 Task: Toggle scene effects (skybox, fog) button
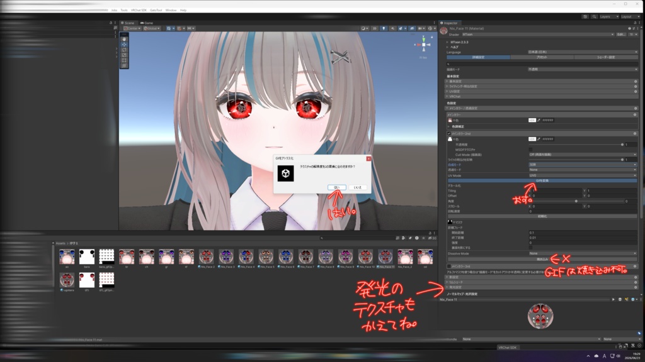click(401, 28)
